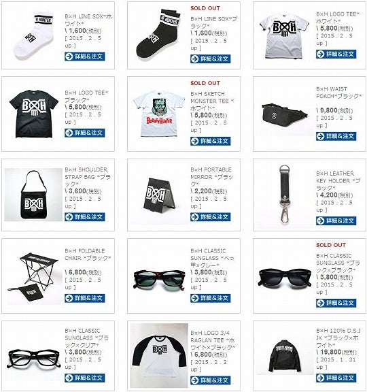The width and height of the screenshot is (367, 392).
Task: Open details for LEATHER KEY HOLDER
Action: click(336, 221)
